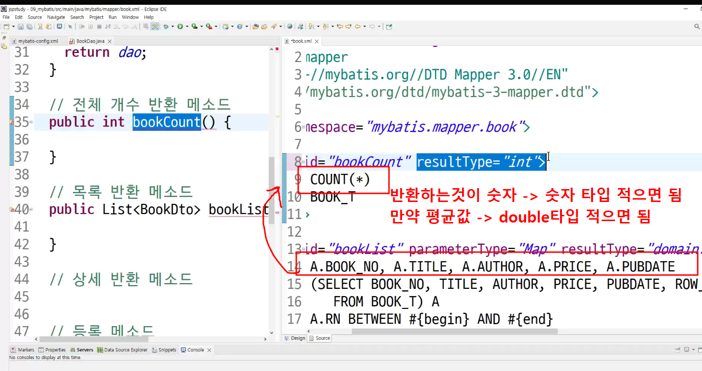Toggle Mark Occurrences highlighted toolbar button

click(x=155, y=26)
